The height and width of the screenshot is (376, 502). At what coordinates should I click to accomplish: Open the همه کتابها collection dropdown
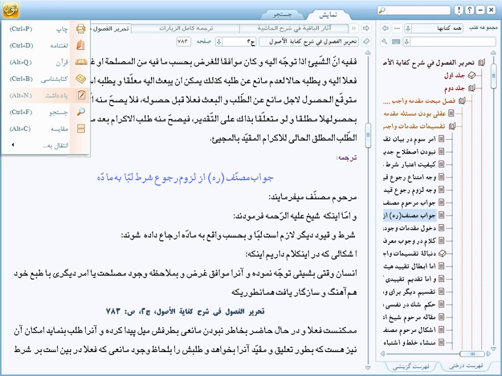[x=408, y=28]
